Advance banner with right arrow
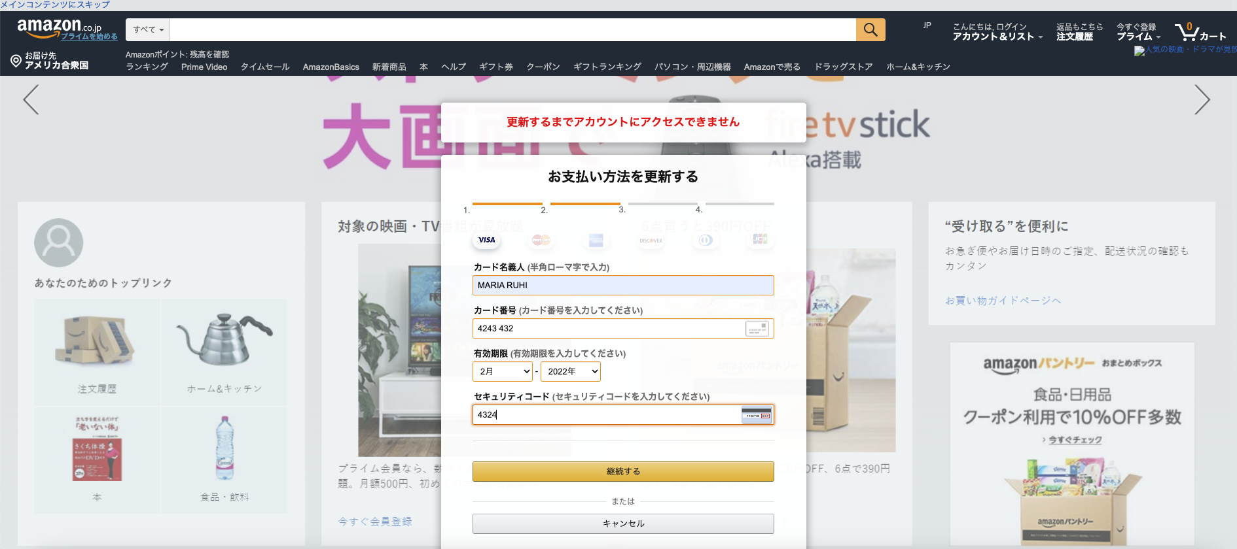 click(x=1202, y=100)
